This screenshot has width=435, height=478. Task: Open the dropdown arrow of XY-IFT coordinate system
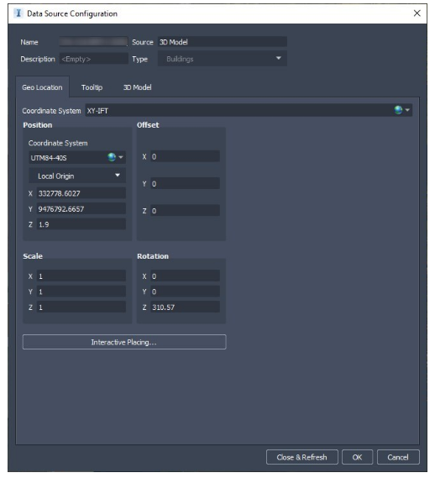407,110
